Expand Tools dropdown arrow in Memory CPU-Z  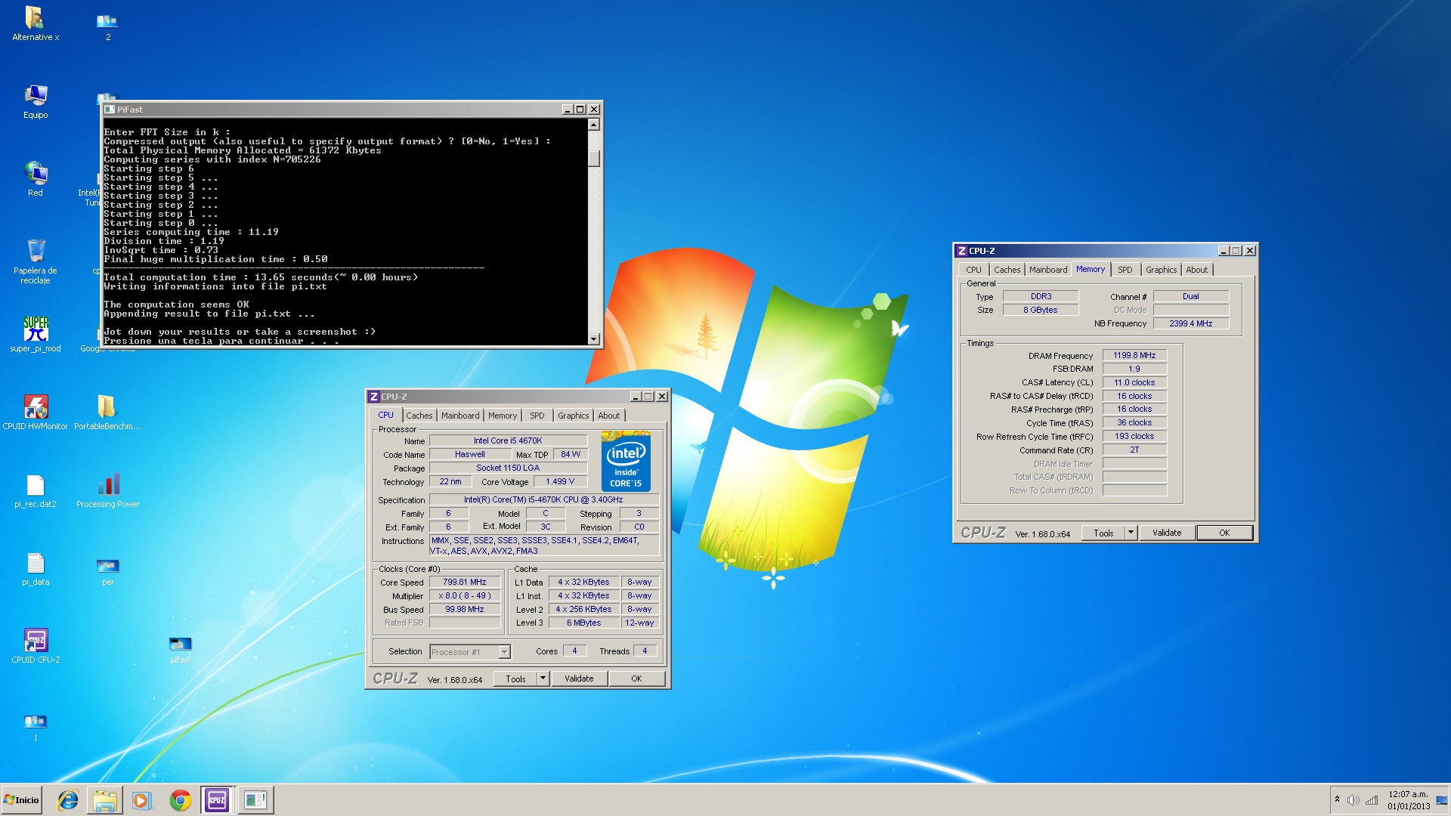tap(1131, 533)
